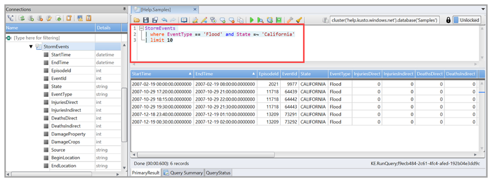Click the clipboard with checkmarks icon
This screenshot has height=182, width=492.
[x=89, y=18]
